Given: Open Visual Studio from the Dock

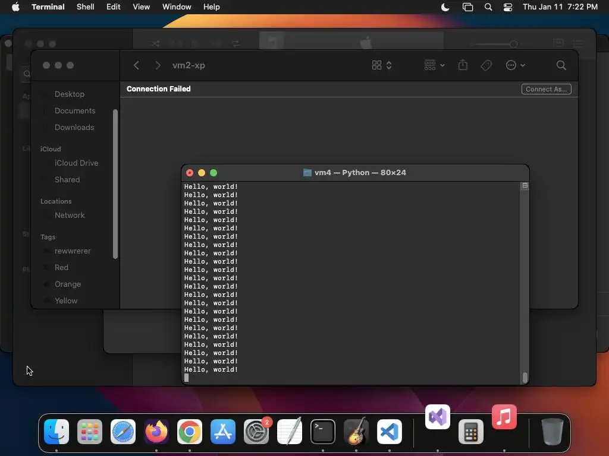Looking at the screenshot, I should point(438,417).
